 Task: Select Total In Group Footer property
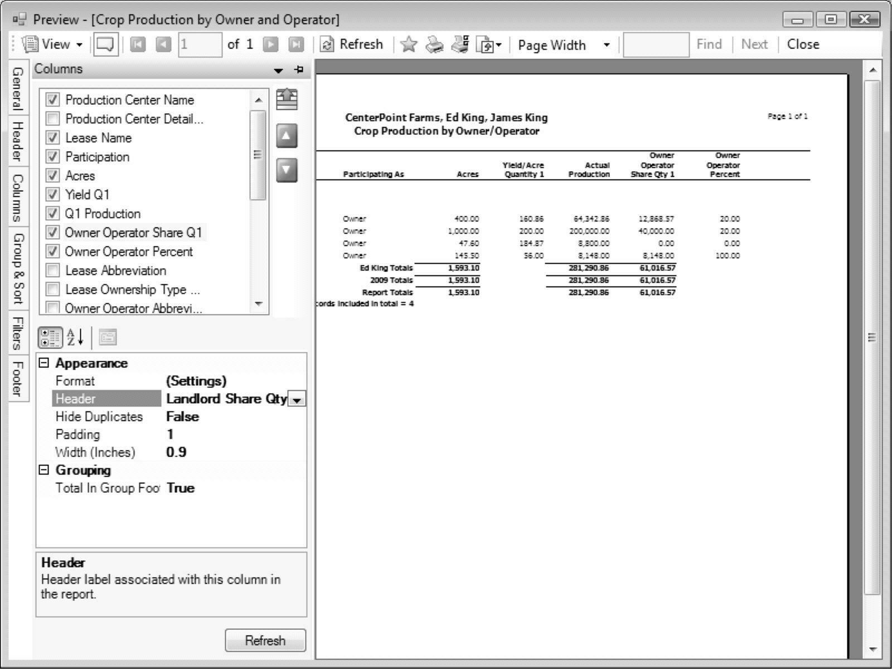pos(171,488)
